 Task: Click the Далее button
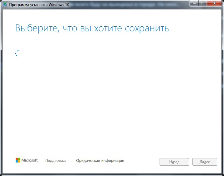205,162
